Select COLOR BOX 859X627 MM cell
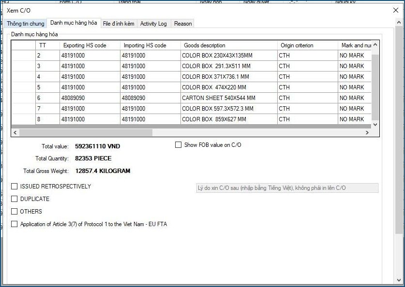This screenshot has height=287, width=405. click(x=229, y=119)
